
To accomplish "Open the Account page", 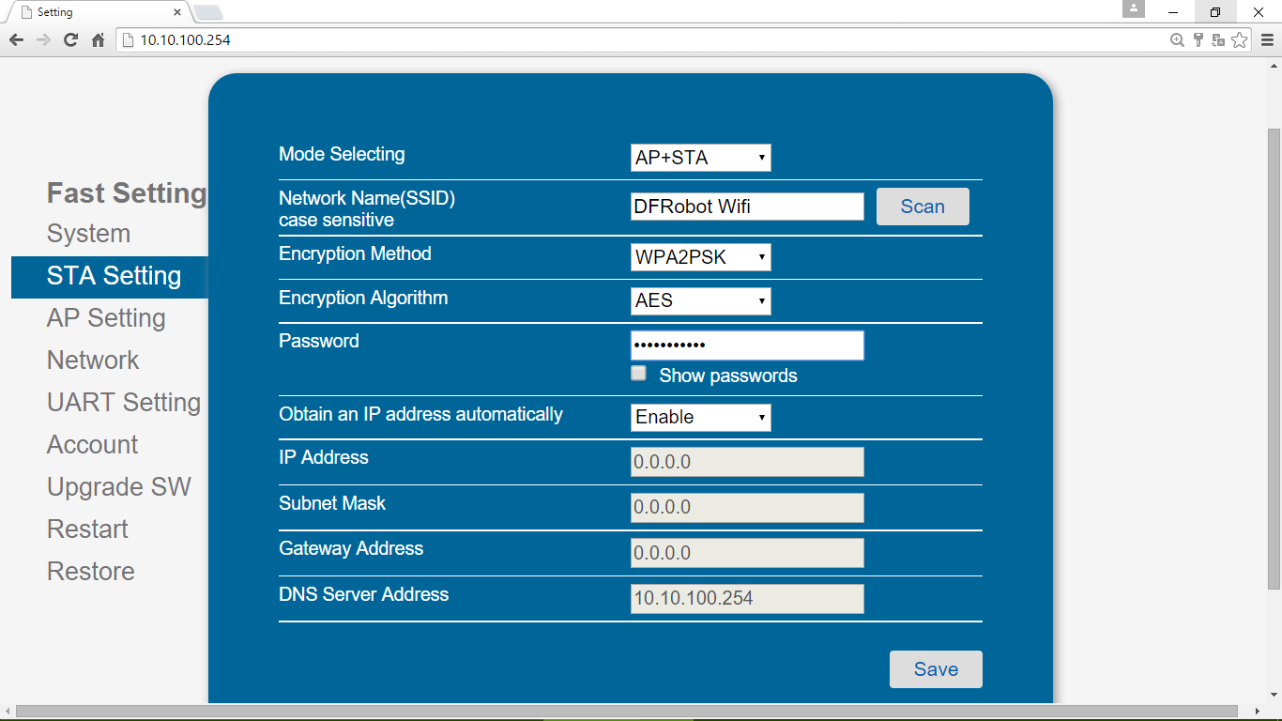I will pyautogui.click(x=93, y=445).
